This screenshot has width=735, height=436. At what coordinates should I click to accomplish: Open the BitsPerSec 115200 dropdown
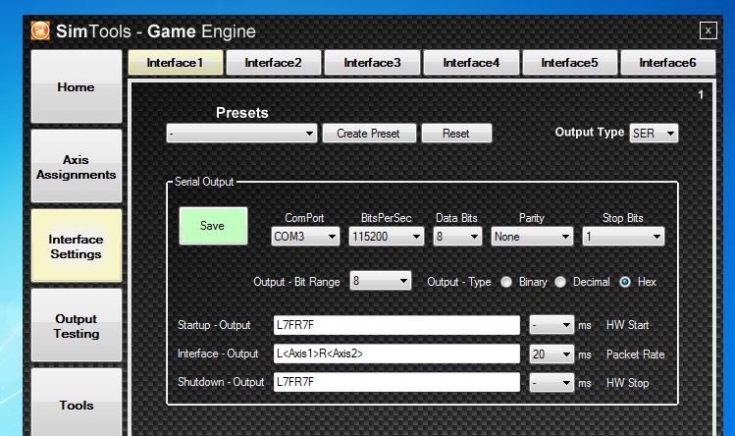point(387,237)
